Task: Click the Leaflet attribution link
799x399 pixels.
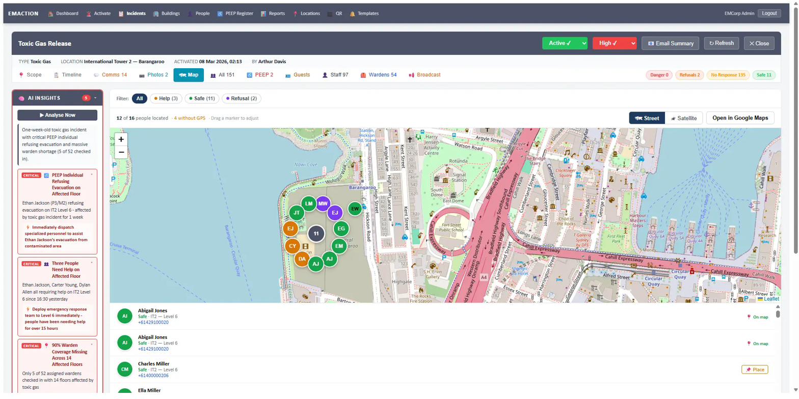Action: coord(768,299)
